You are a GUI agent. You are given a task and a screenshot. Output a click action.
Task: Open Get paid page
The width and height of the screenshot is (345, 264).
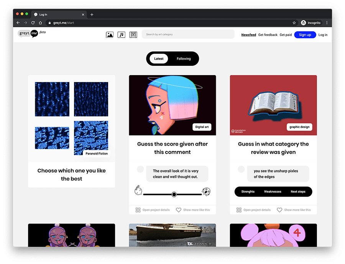[x=286, y=35]
